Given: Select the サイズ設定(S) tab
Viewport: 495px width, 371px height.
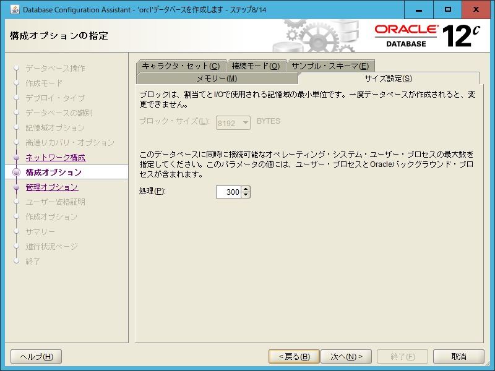Looking at the screenshot, I should (389, 79).
